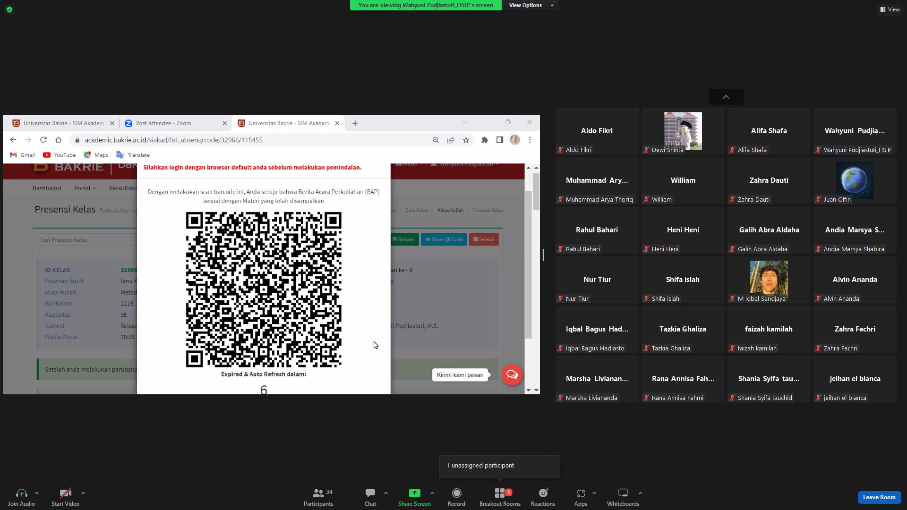Open Whiteboards

tap(623, 497)
